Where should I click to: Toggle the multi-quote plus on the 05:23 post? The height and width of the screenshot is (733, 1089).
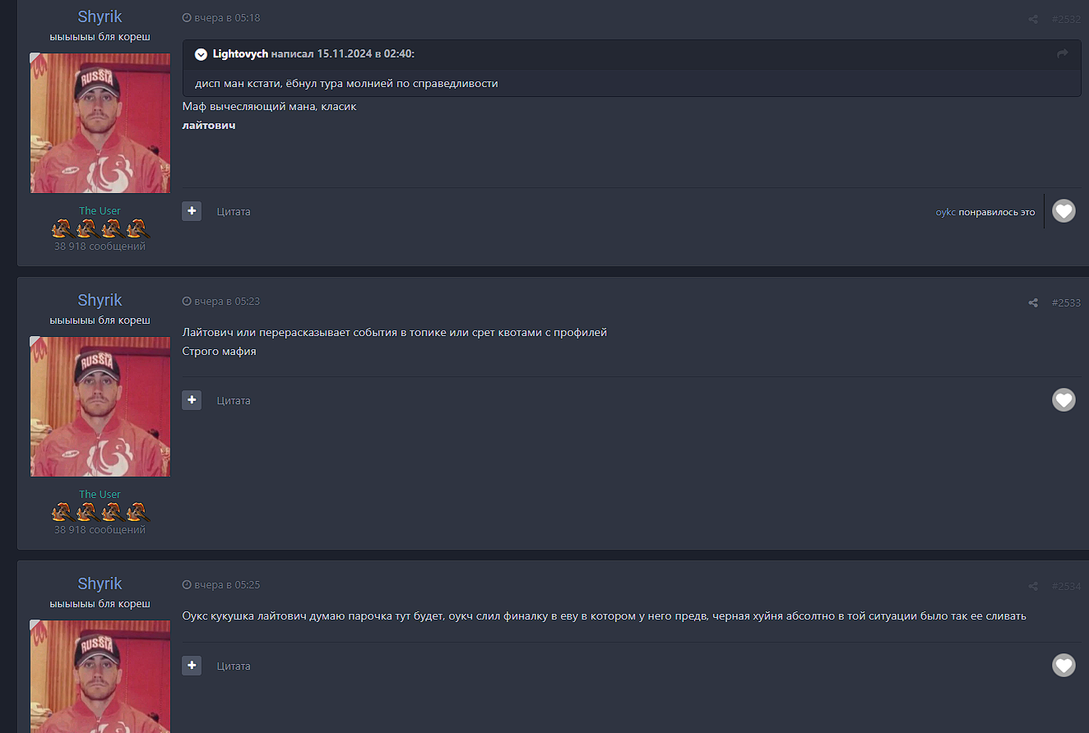(192, 400)
